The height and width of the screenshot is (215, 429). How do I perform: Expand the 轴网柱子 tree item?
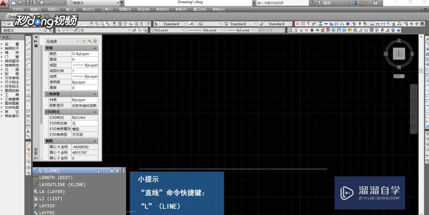(2, 48)
